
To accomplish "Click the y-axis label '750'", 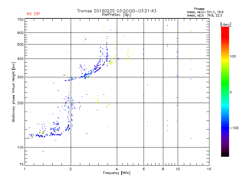I will click(20, 19).
